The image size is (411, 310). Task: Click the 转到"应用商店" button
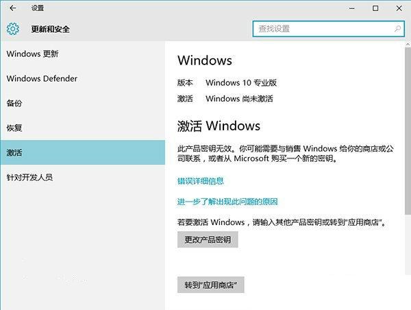click(x=211, y=285)
